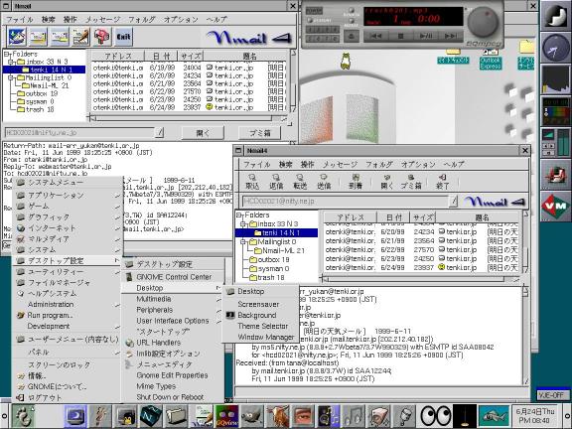Select GNOME Control Center from the submenu
Viewport: 572px width, 429px height.
tap(174, 277)
